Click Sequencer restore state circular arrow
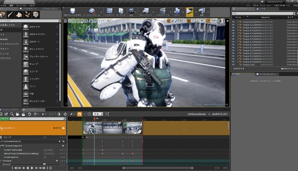This screenshot has width=298, height=171. [x=29, y=114]
